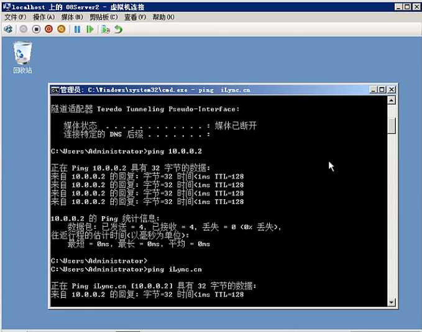Open the 帮助(H) menu

(163, 17)
